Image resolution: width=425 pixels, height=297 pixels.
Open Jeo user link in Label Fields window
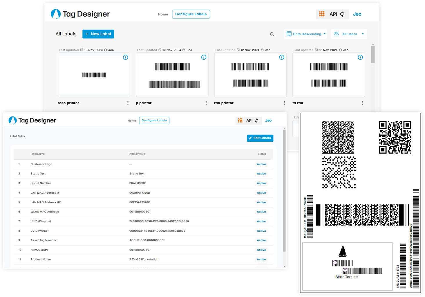tap(268, 120)
